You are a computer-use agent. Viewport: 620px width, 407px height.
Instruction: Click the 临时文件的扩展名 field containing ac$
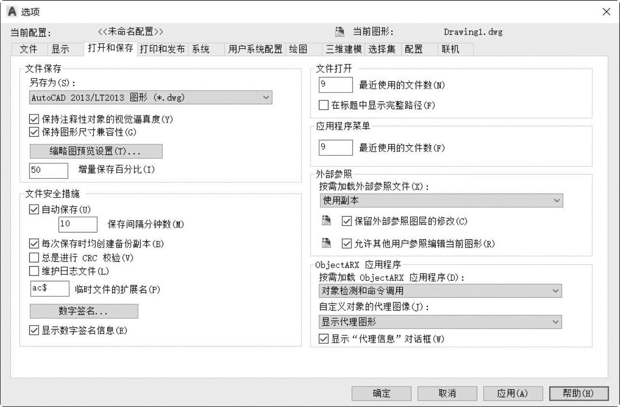(x=50, y=288)
